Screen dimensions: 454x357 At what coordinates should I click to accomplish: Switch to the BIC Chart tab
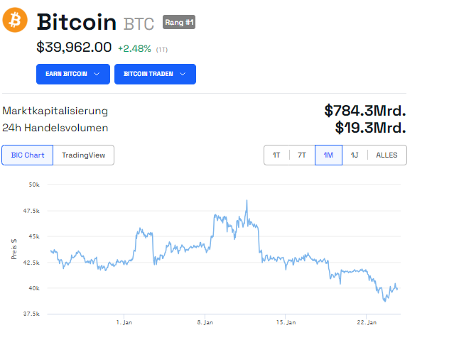pos(28,155)
